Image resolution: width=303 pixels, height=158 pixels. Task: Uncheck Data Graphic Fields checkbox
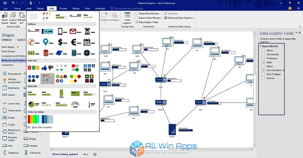point(137,22)
